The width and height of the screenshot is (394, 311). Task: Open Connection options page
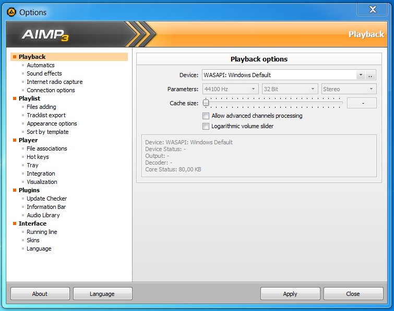(x=51, y=90)
